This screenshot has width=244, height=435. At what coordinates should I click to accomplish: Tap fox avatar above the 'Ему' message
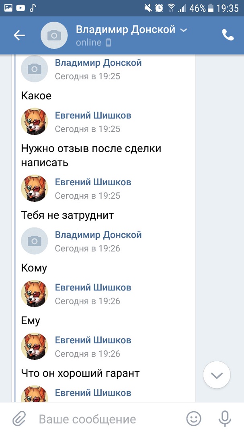pos(34,294)
